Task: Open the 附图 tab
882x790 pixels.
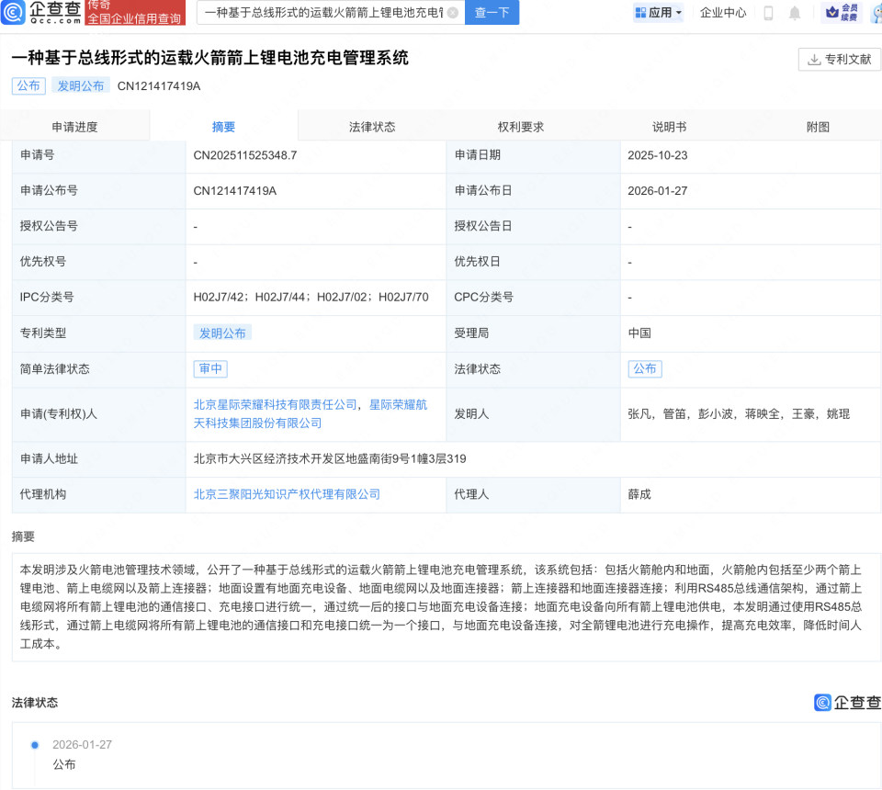Action: click(818, 126)
